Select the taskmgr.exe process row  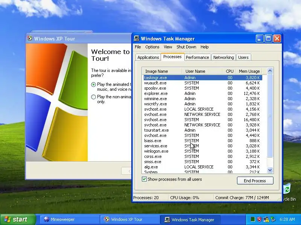click(203, 78)
